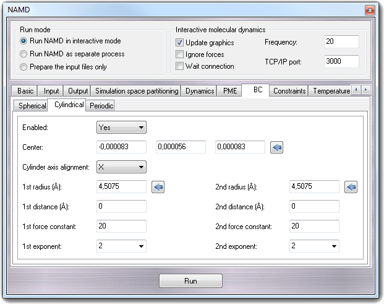Click the 1st force constant field

[121, 226]
